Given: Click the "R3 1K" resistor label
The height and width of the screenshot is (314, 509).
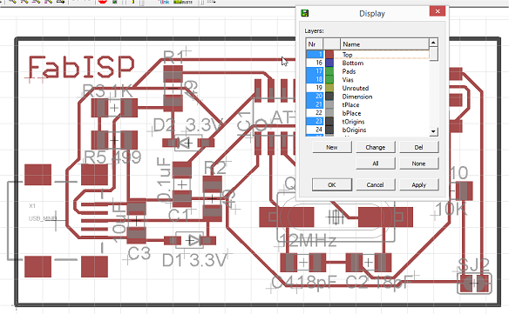Looking at the screenshot, I should click(107, 91).
